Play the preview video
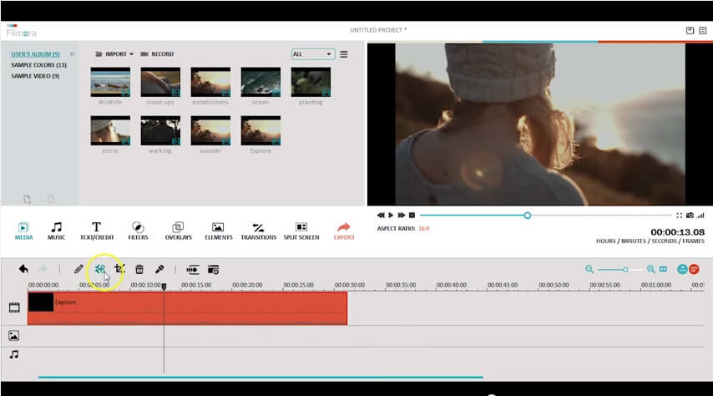This screenshot has width=713, height=396. pyautogui.click(x=391, y=216)
